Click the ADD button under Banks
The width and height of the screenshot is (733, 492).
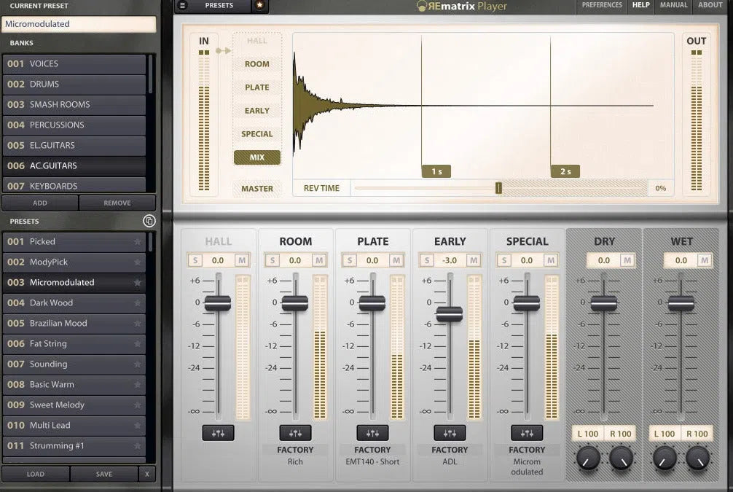(x=40, y=203)
